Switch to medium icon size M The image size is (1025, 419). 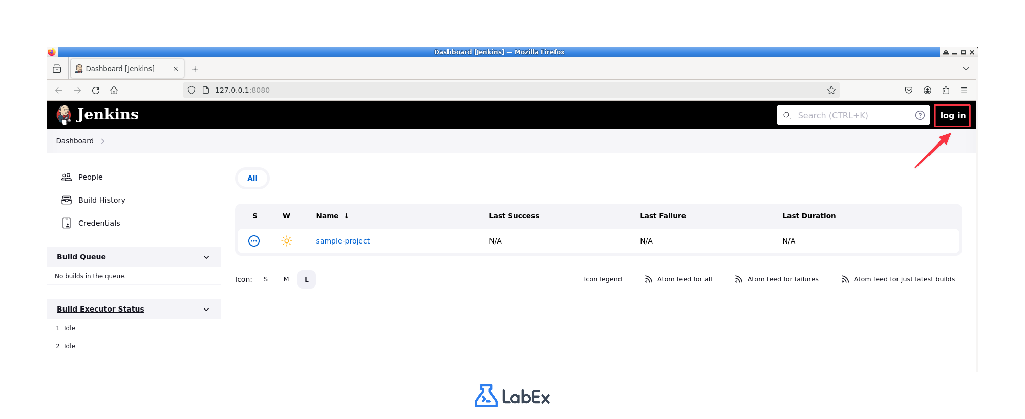click(286, 279)
